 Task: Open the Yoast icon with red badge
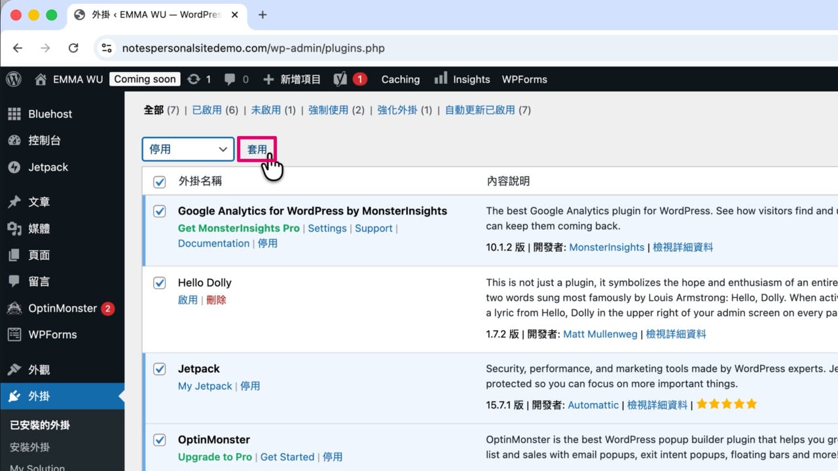340,79
